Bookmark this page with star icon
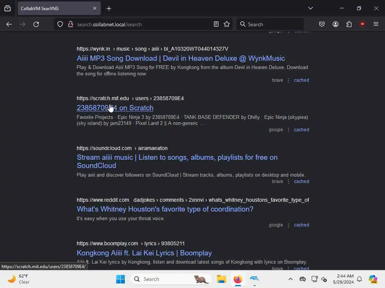The width and height of the screenshot is (385, 288). click(x=227, y=24)
